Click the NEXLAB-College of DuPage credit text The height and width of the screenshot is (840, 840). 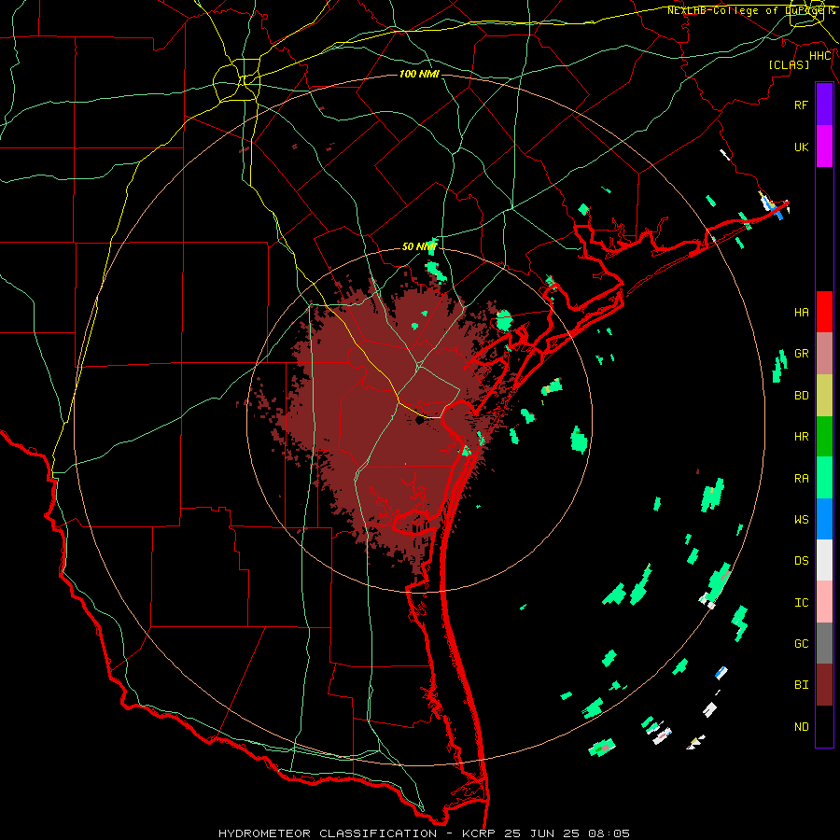[750, 10]
